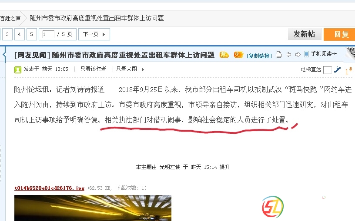Open attachment t014b6520e01cd26176.jpg link

click(x=49, y=188)
